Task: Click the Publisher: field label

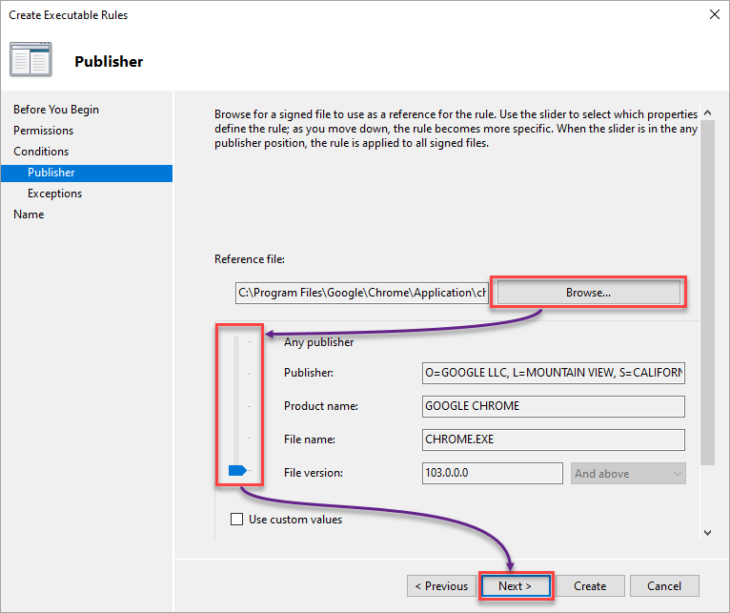Action: pos(309,373)
